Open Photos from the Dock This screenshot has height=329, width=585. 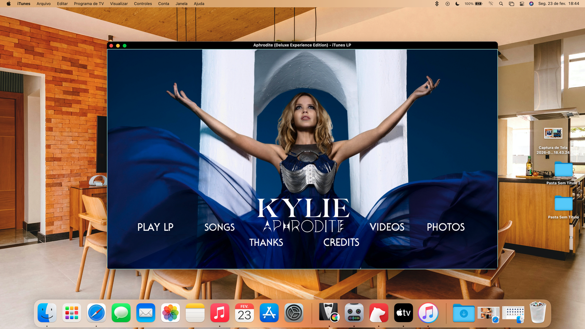170,313
